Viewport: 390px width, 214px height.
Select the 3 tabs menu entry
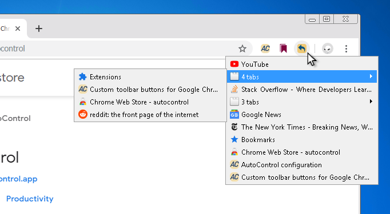point(302,102)
